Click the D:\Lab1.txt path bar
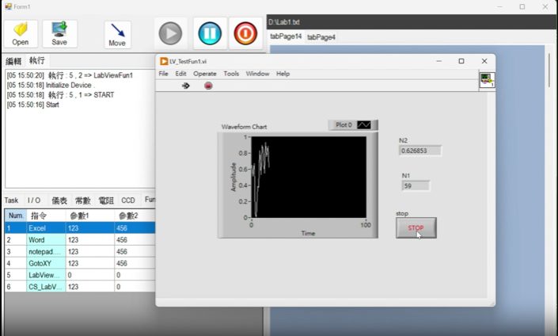Viewport: 558px width, 336px height. coord(411,22)
